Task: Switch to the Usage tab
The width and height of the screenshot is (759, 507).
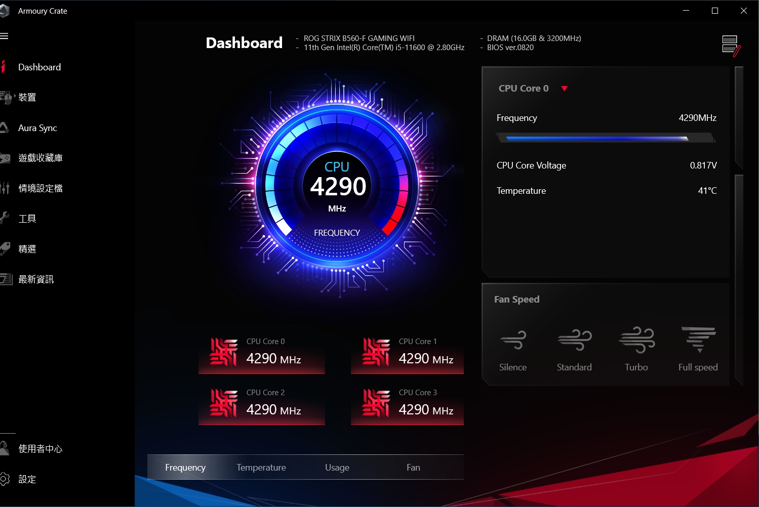Action: pyautogui.click(x=337, y=468)
